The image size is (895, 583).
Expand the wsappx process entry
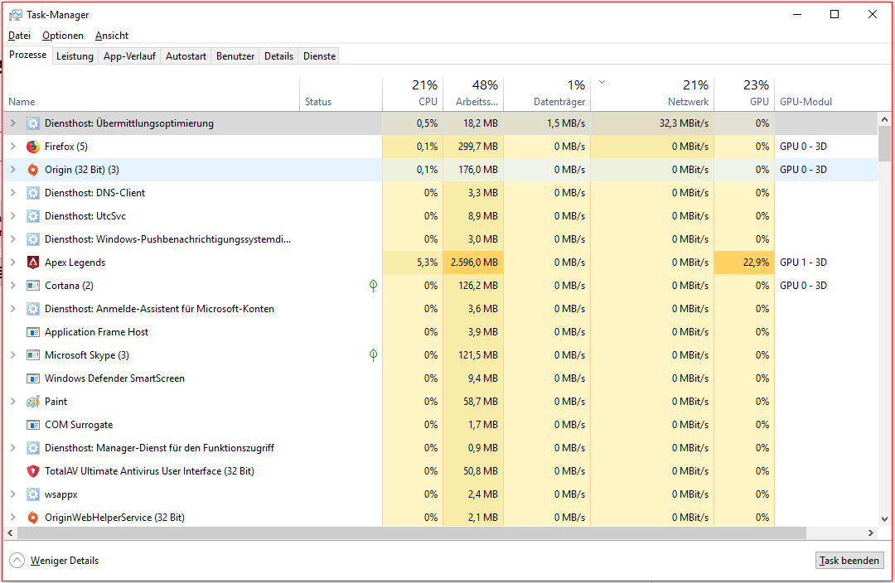pyautogui.click(x=13, y=494)
